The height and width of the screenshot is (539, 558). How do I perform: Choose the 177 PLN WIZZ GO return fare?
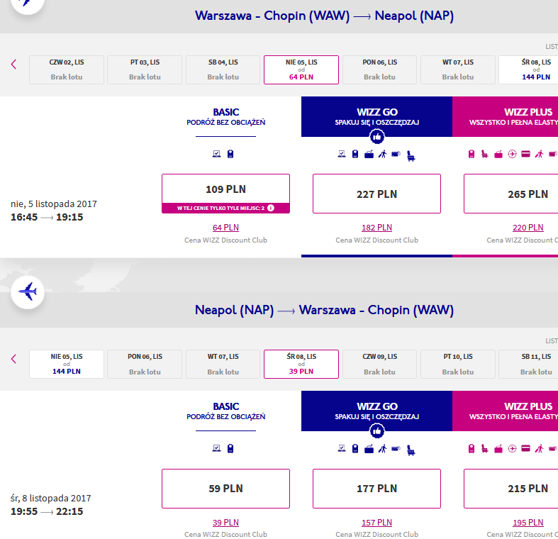coord(377,489)
